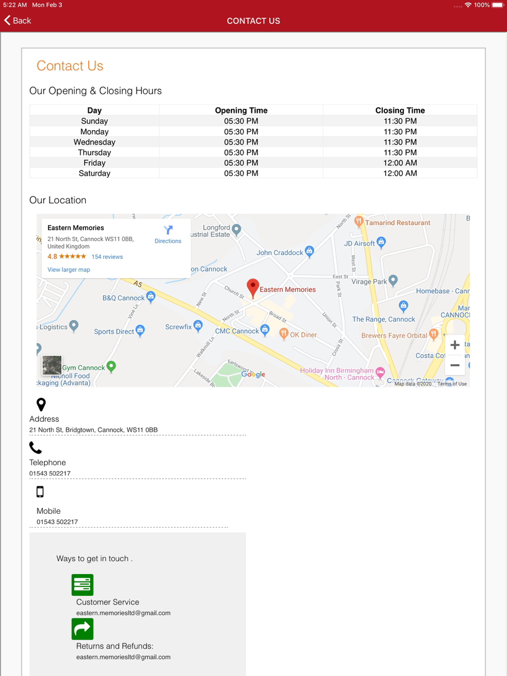Call the Telephone number 01543 502217
This screenshot has width=507, height=676.
[x=50, y=473]
